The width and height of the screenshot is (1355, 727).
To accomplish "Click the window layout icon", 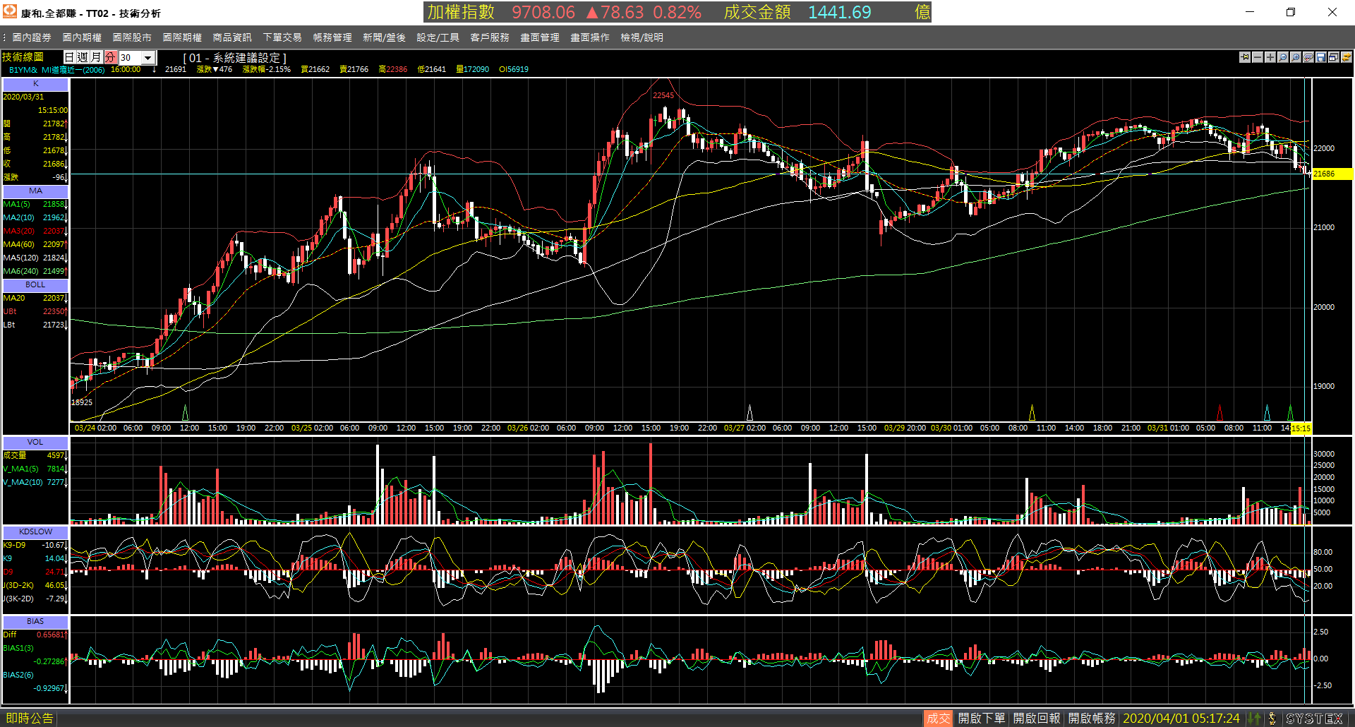I will [x=1334, y=57].
